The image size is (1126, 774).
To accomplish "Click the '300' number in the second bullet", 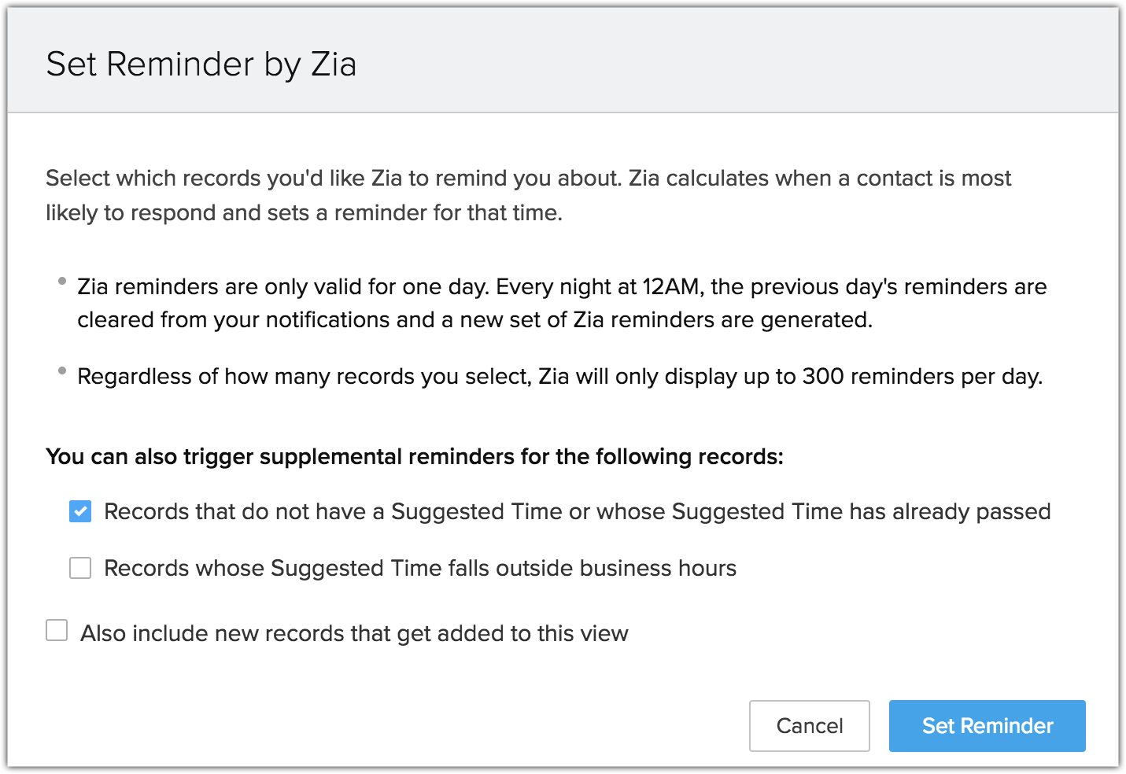I will pos(823,376).
